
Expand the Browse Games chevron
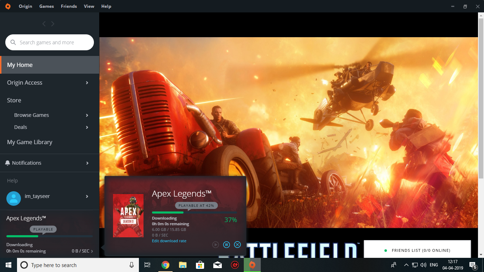coord(87,115)
